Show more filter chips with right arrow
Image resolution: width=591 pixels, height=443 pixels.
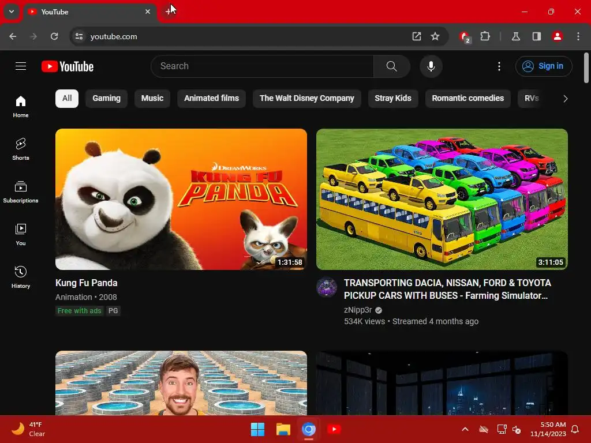tap(565, 99)
